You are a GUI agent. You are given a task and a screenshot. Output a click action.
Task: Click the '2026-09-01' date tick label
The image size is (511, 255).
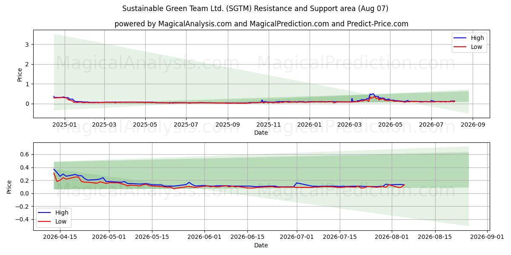coord(487,238)
